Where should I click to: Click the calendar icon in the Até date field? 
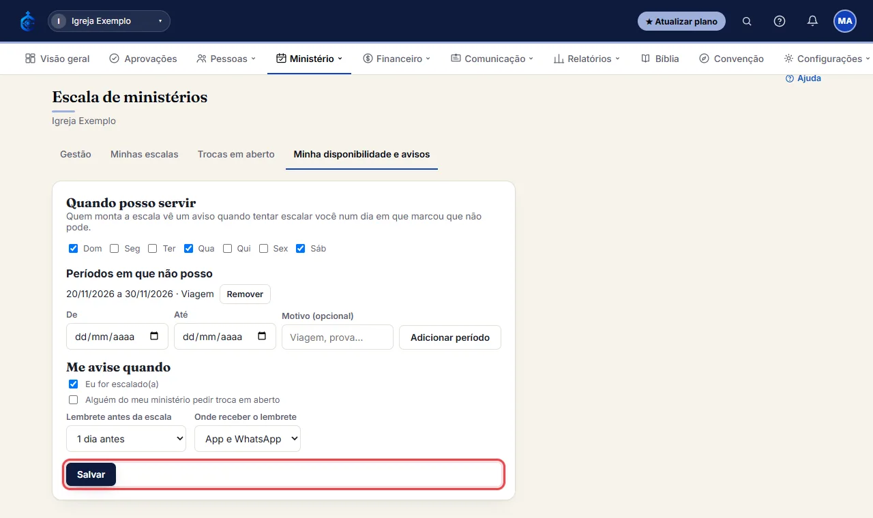point(262,336)
